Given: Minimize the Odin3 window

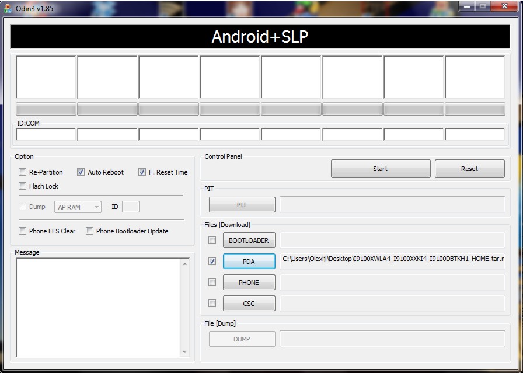Looking at the screenshot, I should [x=467, y=6].
